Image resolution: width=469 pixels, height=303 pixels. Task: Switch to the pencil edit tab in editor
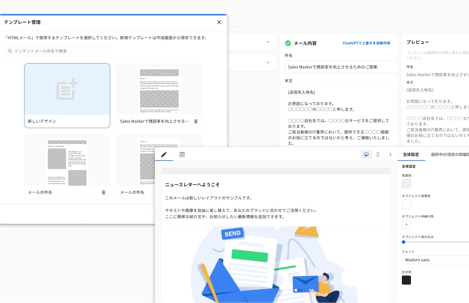[x=164, y=155]
